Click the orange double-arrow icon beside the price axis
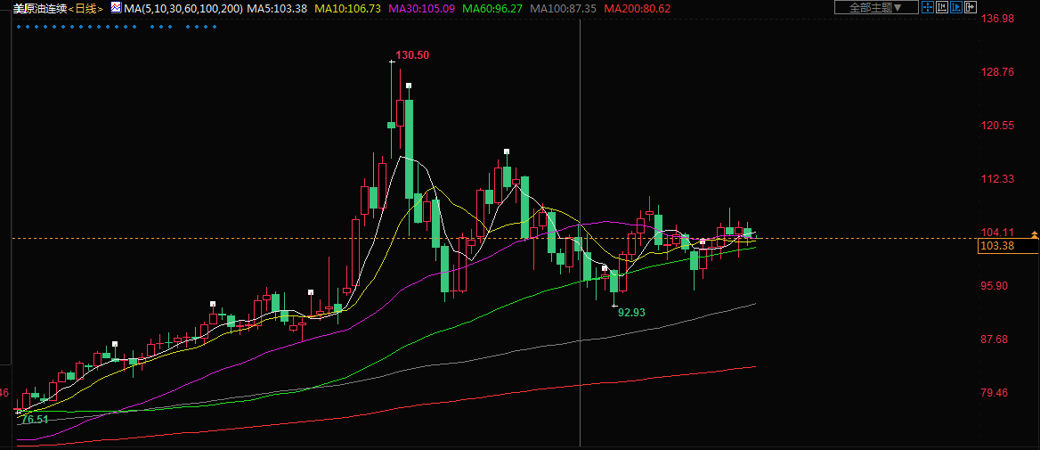Screen dimensions: 1040x450 point(1034,233)
